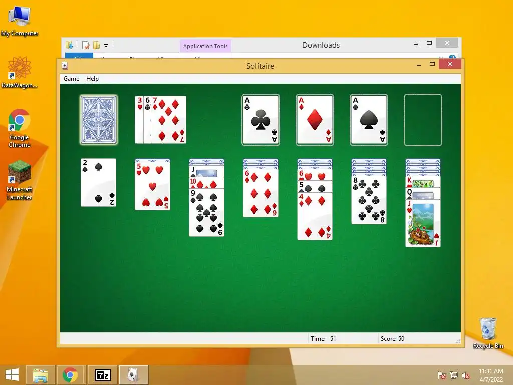Screen dimensions: 513x385
Task: Select the 9 of spades tableau card
Action: pyautogui.click(x=206, y=212)
